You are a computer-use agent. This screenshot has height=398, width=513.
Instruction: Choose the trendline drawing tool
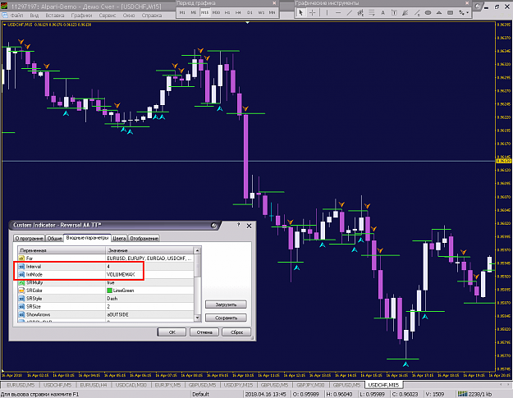pyautogui.click(x=349, y=13)
